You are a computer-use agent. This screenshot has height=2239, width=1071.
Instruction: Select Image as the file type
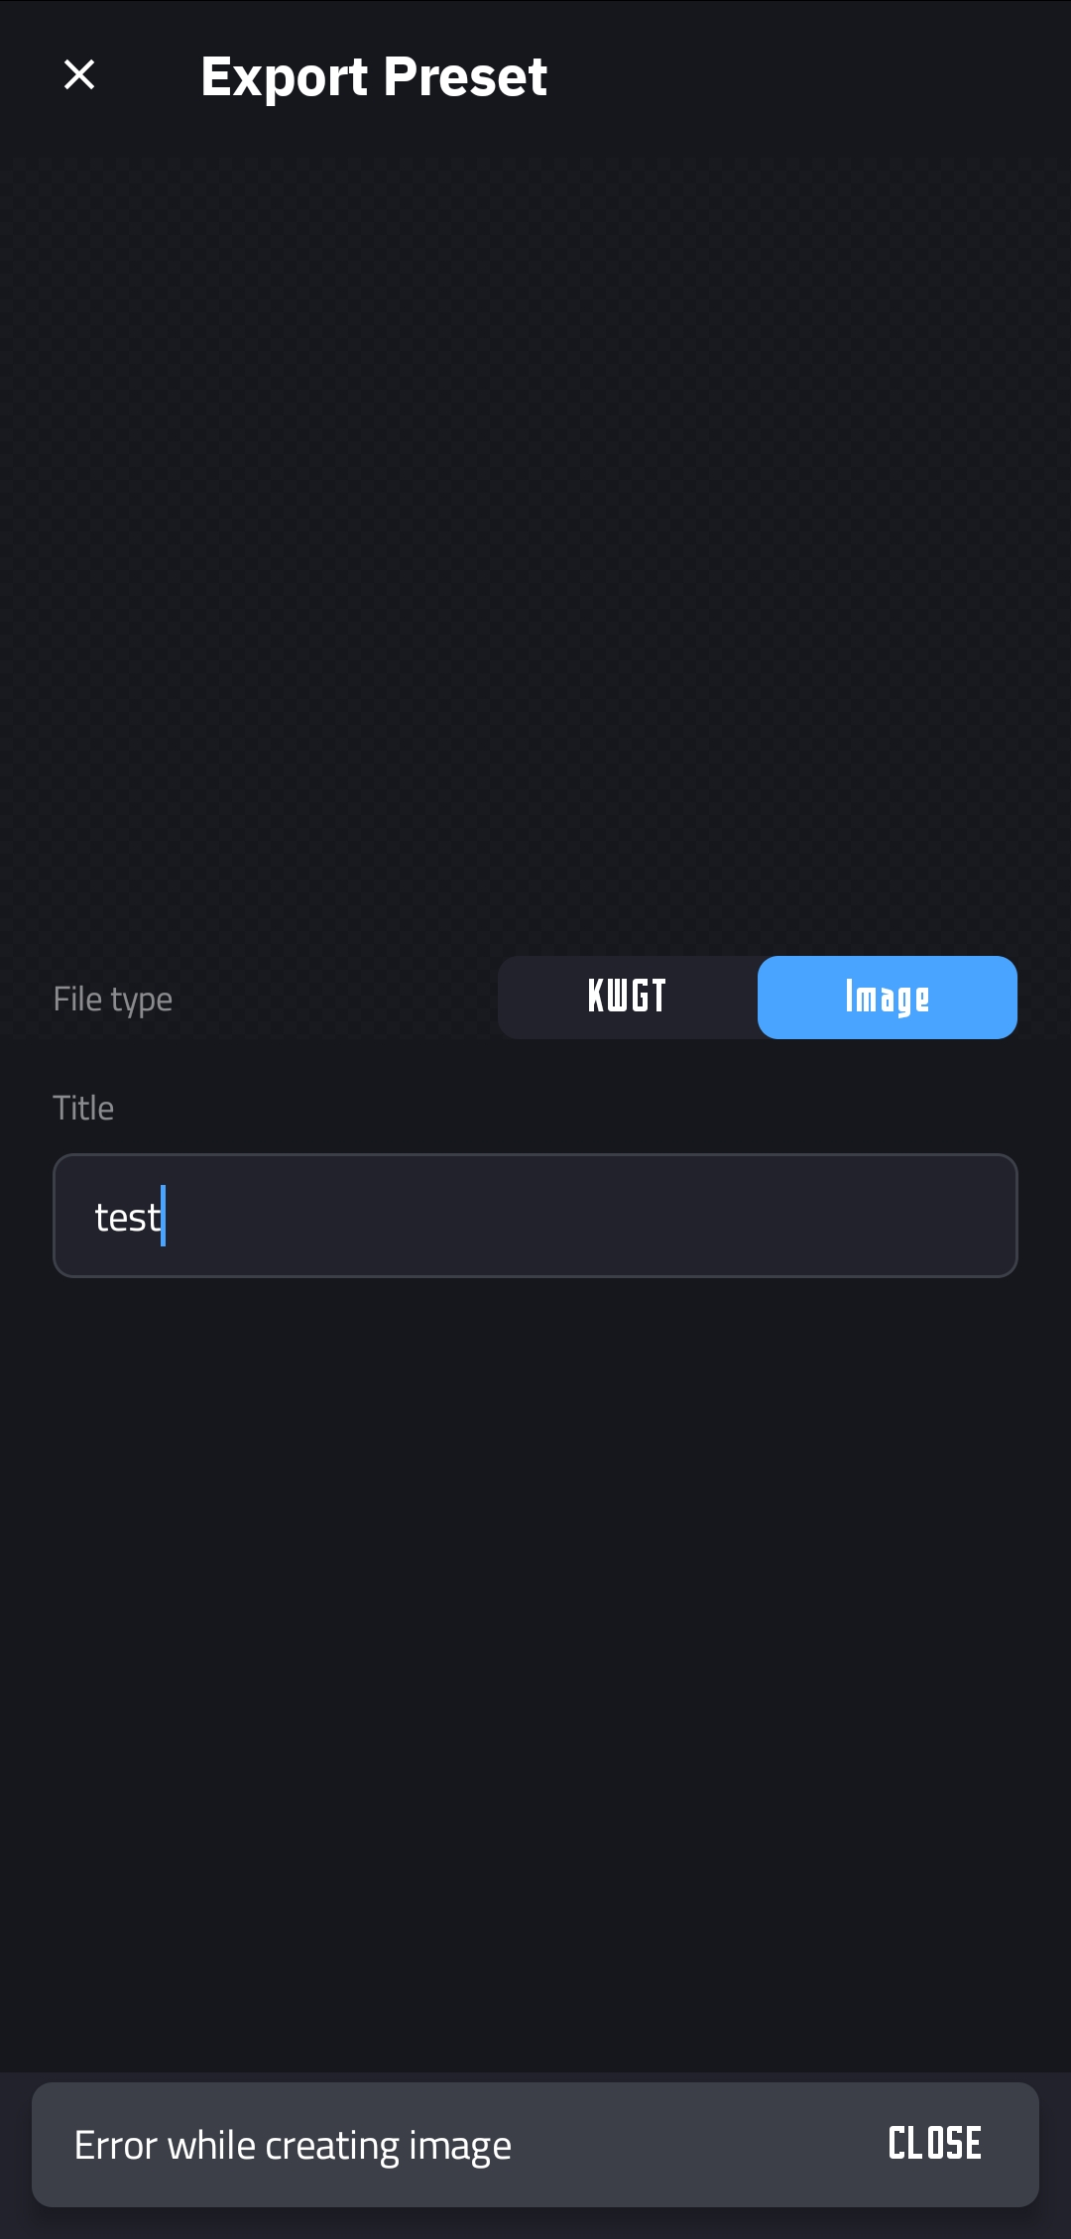888,997
